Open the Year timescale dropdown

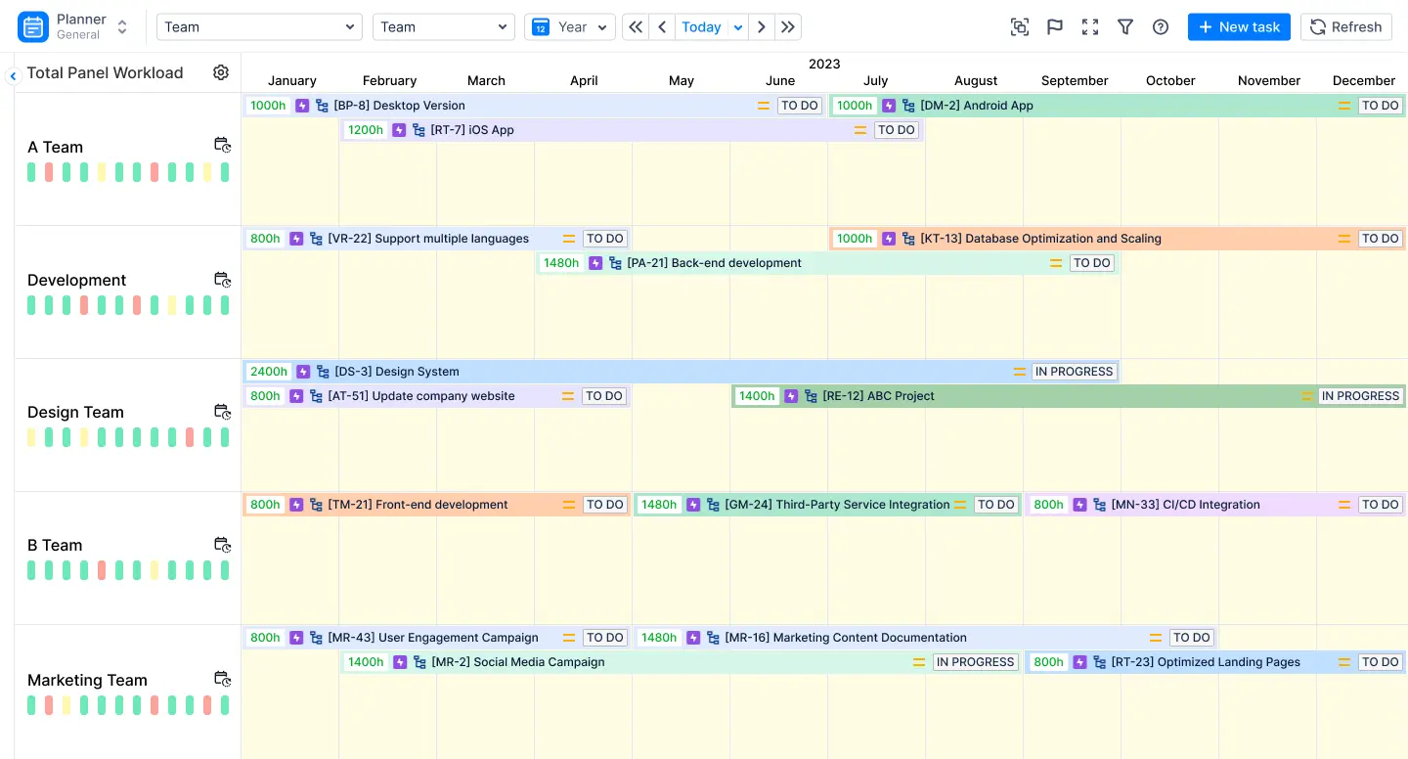pos(570,26)
